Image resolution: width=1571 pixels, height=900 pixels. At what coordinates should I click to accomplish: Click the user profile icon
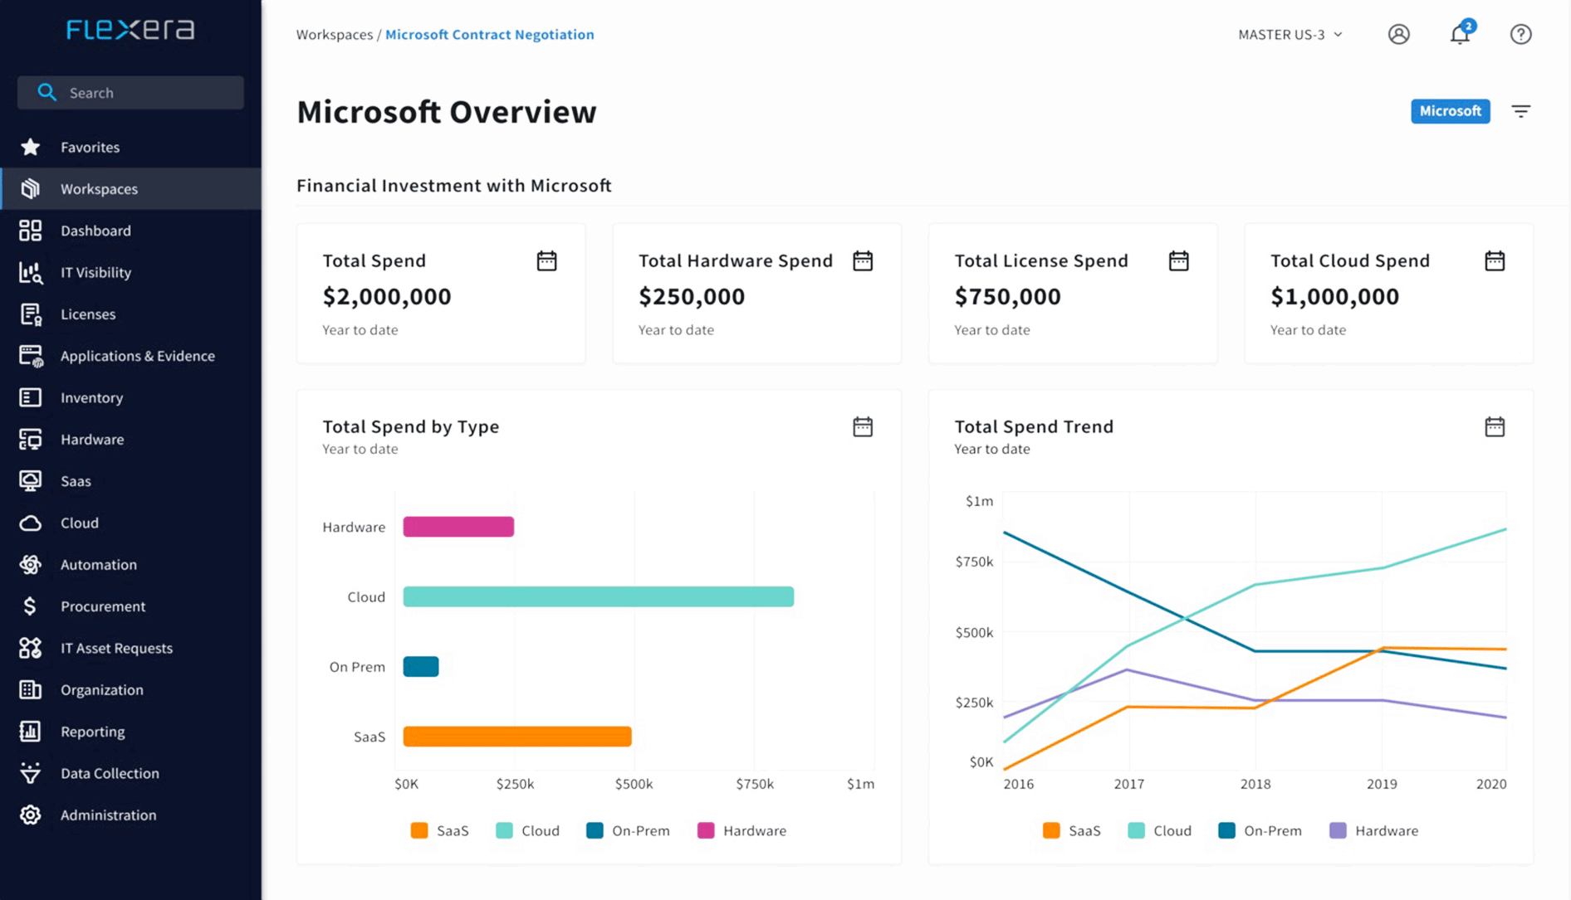tap(1398, 34)
